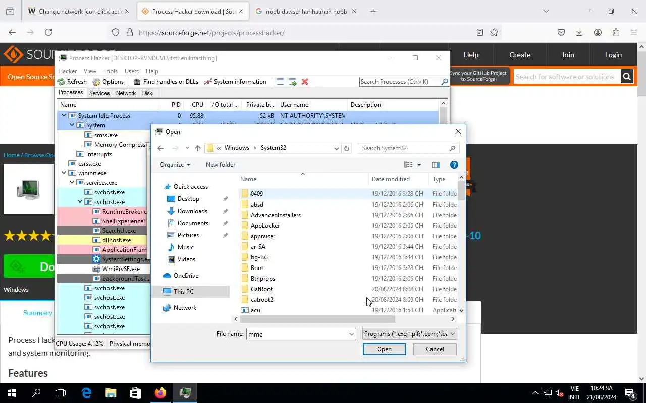
Task: Open Windows Start menu
Action: [x=12, y=393]
